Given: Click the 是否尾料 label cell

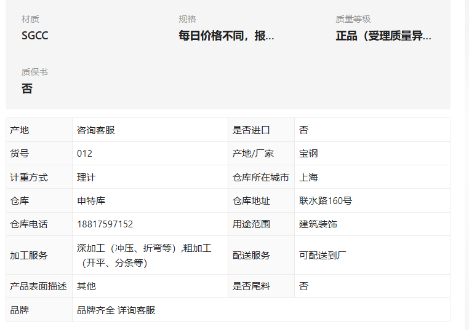Looking at the screenshot, I should tap(261, 286).
